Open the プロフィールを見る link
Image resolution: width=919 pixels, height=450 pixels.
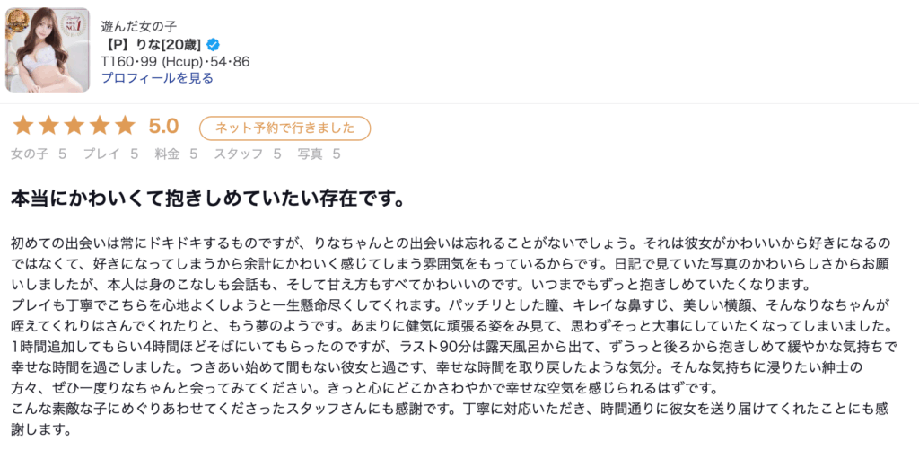pos(157,78)
